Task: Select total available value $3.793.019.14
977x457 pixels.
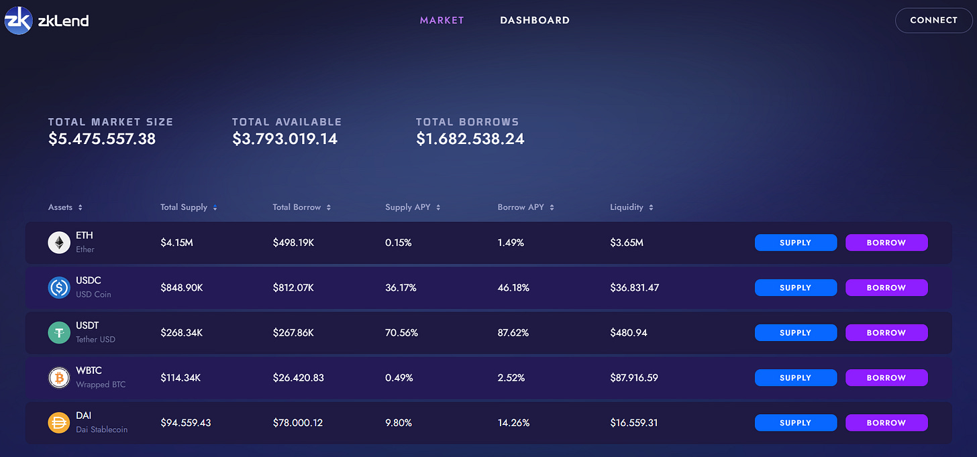Action: 285,139
